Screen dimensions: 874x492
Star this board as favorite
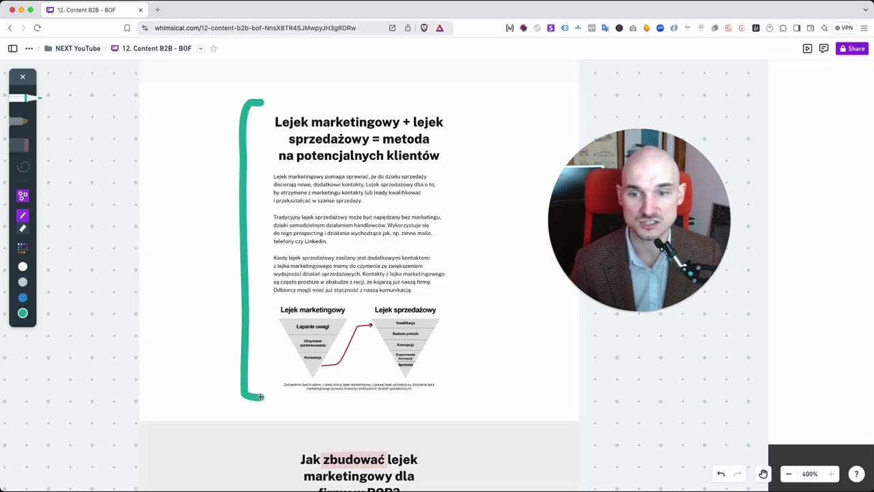click(x=214, y=49)
